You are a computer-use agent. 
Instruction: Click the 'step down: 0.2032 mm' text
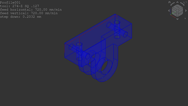[x=21, y=17]
